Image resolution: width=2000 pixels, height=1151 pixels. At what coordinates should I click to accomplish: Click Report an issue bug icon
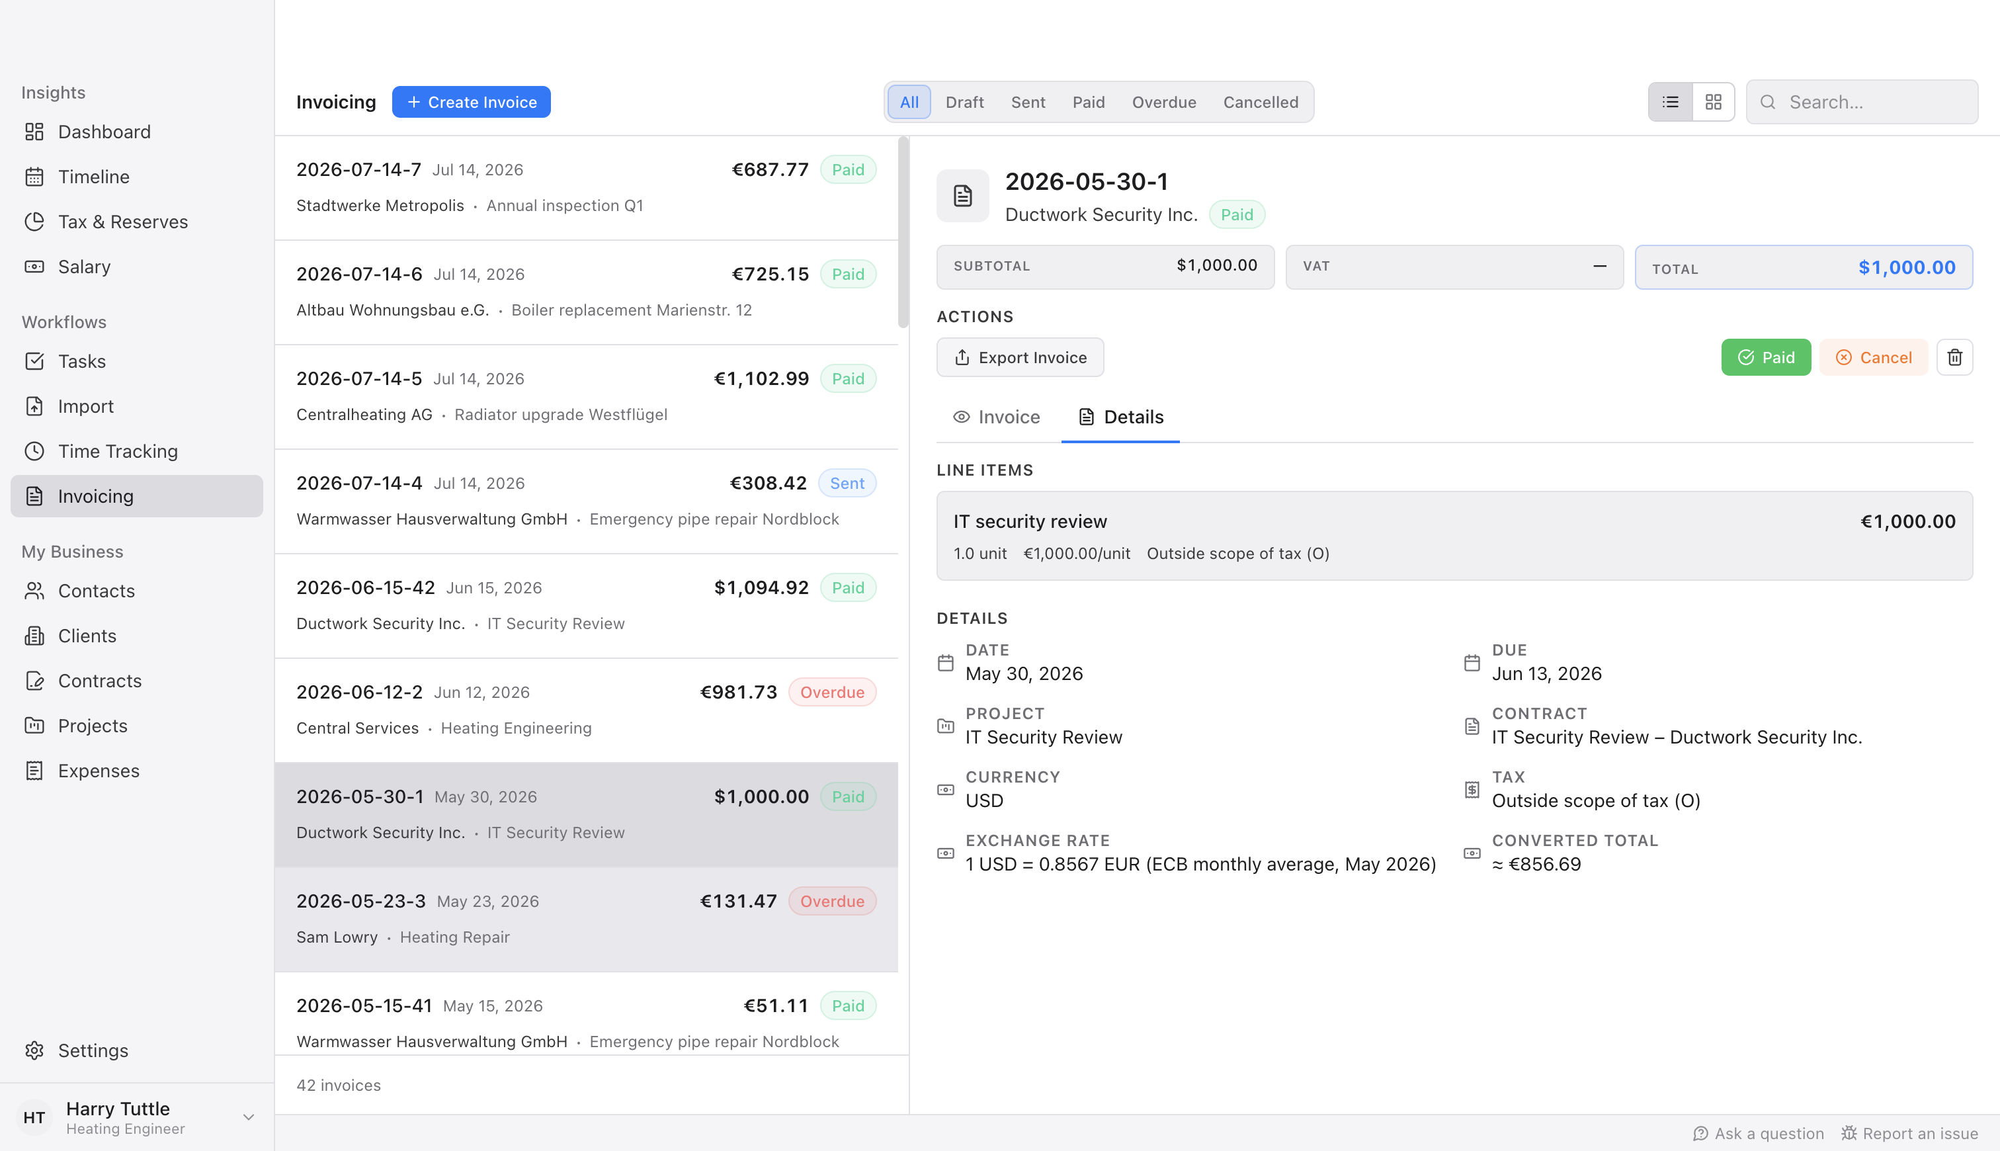tap(1849, 1134)
